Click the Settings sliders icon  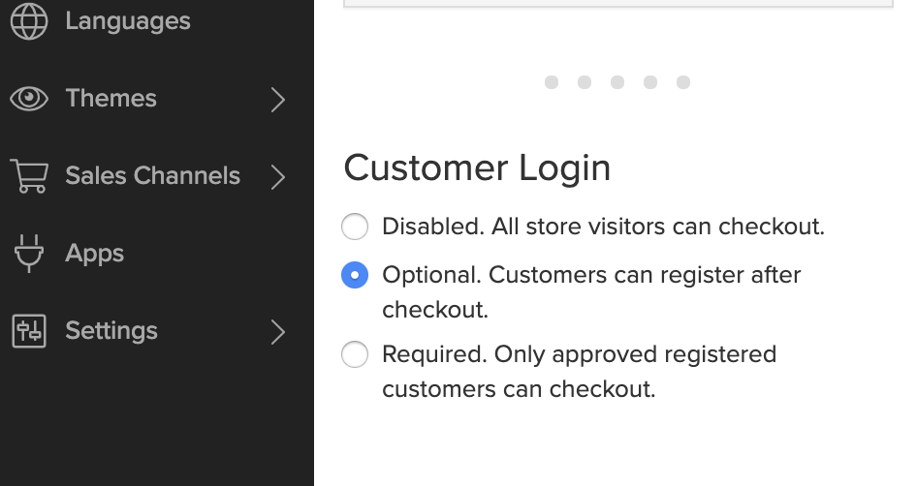pyautogui.click(x=29, y=331)
